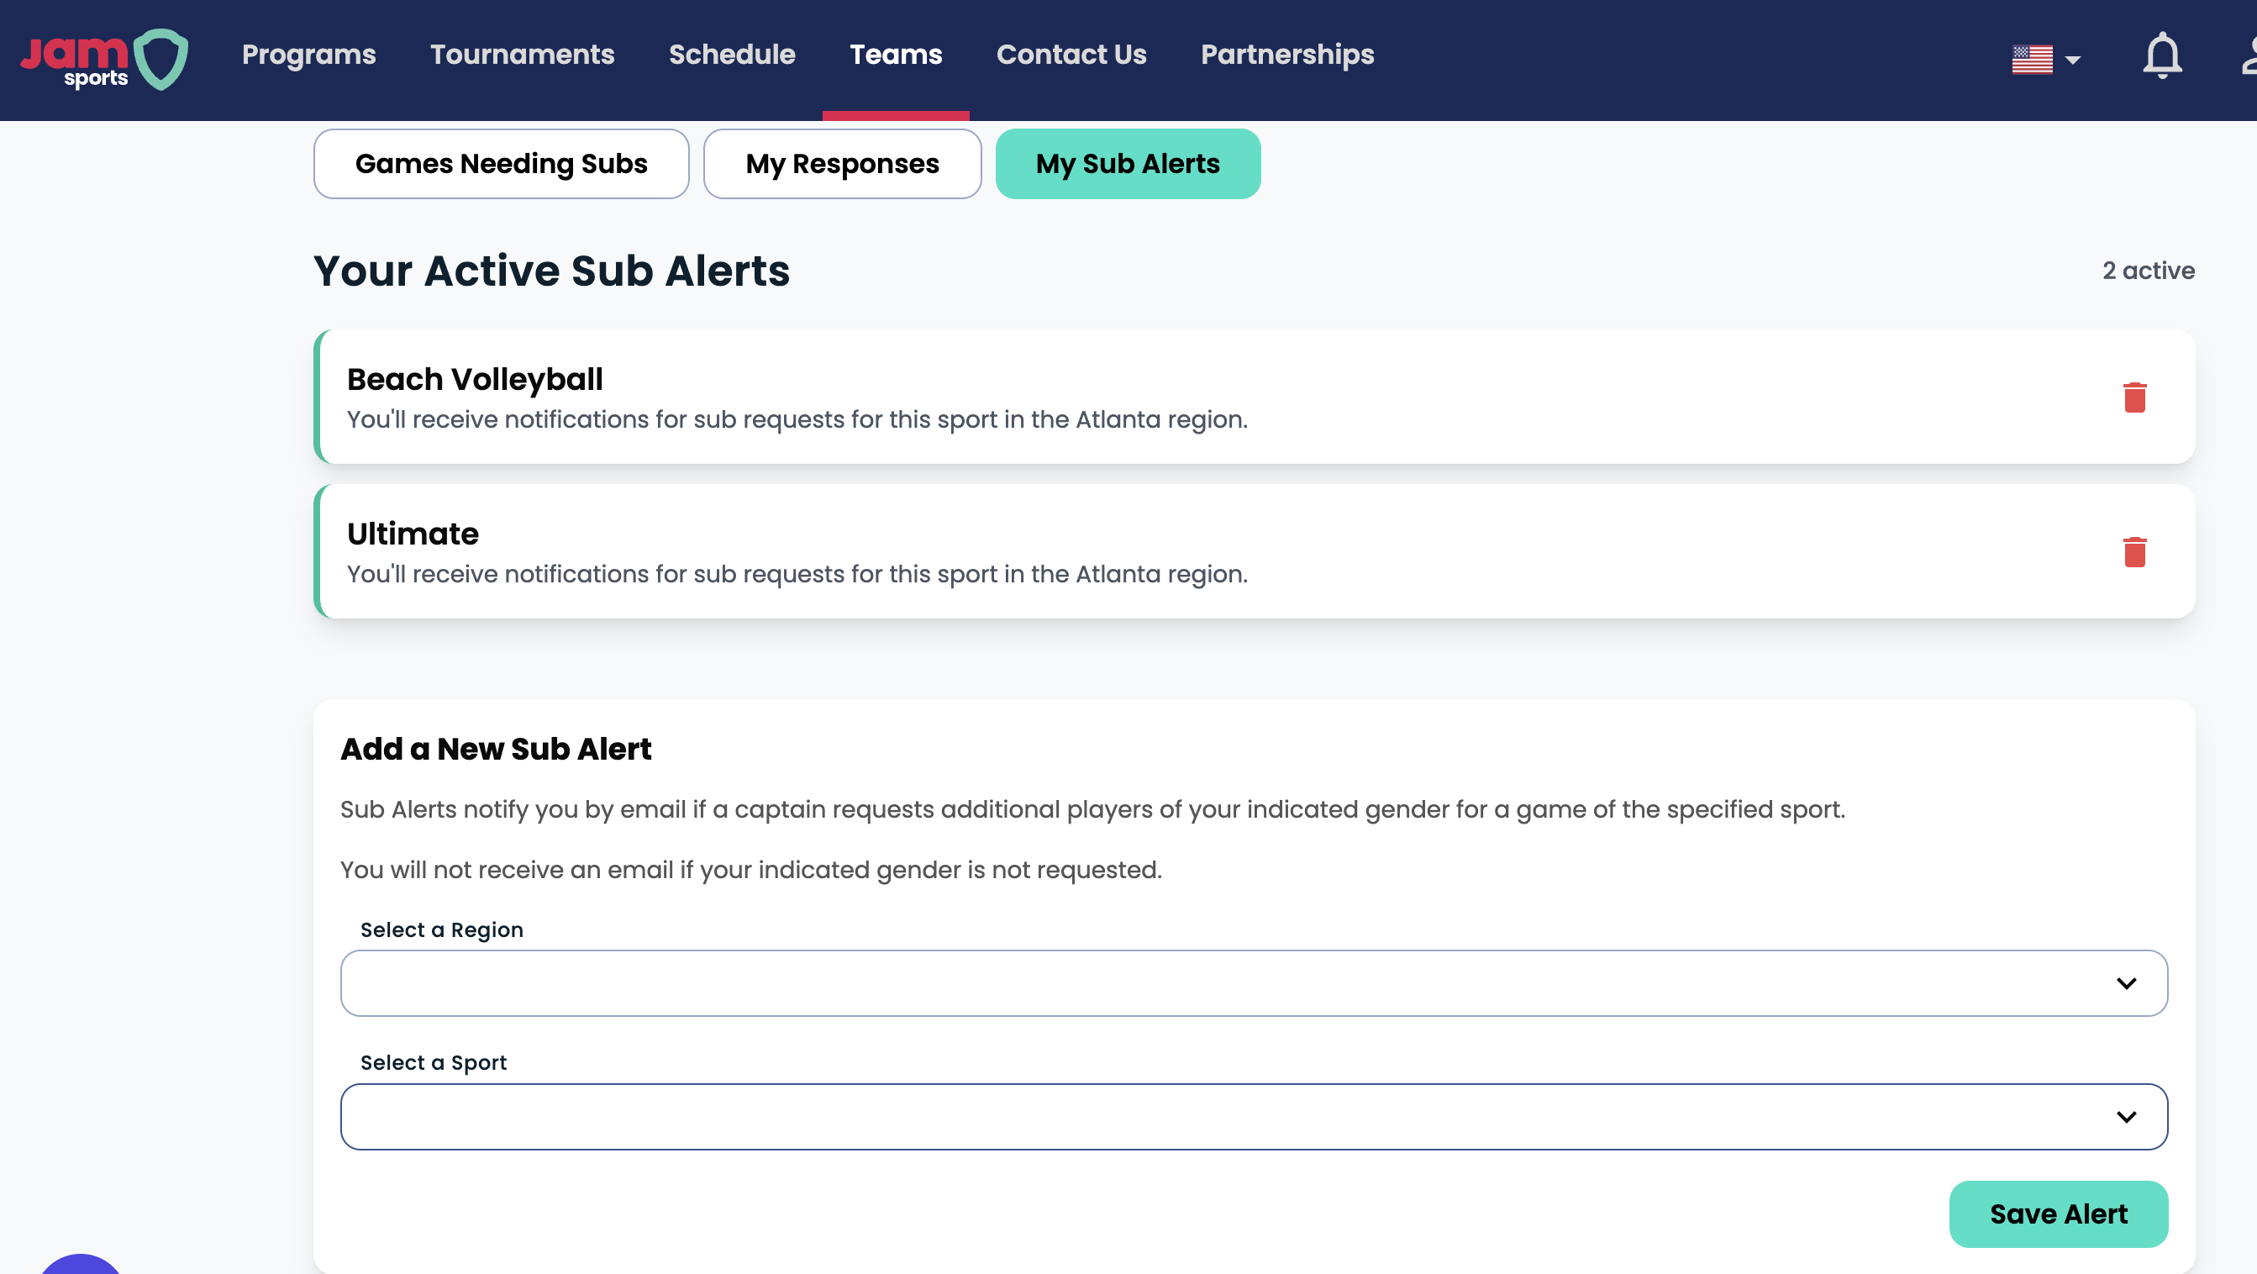The height and width of the screenshot is (1274, 2257).
Task: Click the Ultimate alert title
Action: point(413,534)
